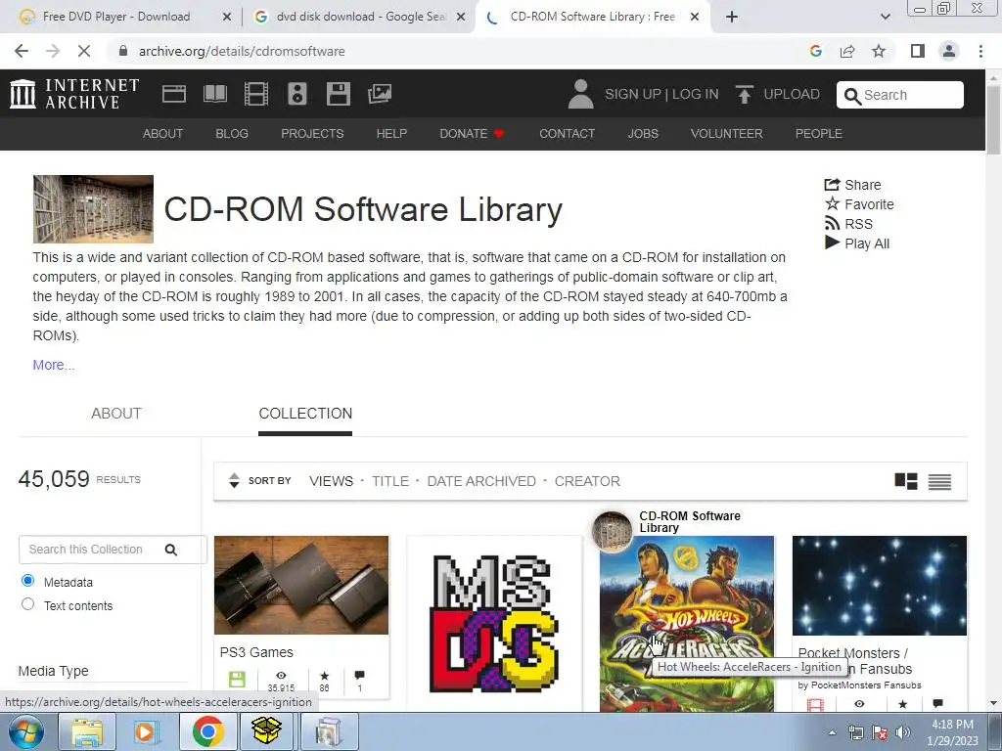Switch to list view layout icon
Viewport: 1002px width, 751px height.
[939, 481]
